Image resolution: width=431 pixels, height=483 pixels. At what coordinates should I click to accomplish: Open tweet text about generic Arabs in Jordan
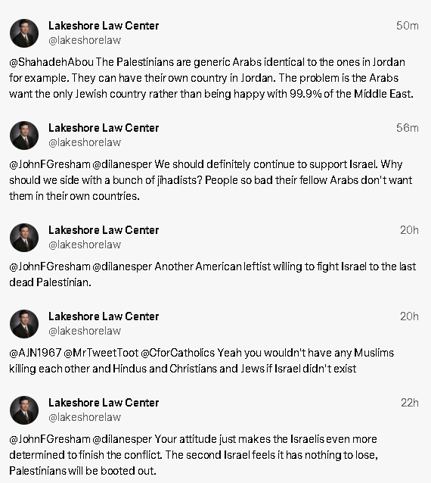pos(211,78)
